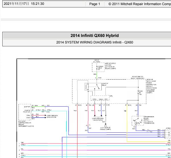Select 'CAN-L' in the BCM box
Screen dimensions: 171x158
tap(28, 115)
